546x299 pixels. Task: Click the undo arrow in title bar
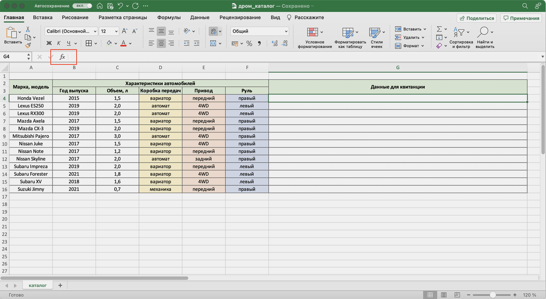pyautogui.click(x=120, y=6)
